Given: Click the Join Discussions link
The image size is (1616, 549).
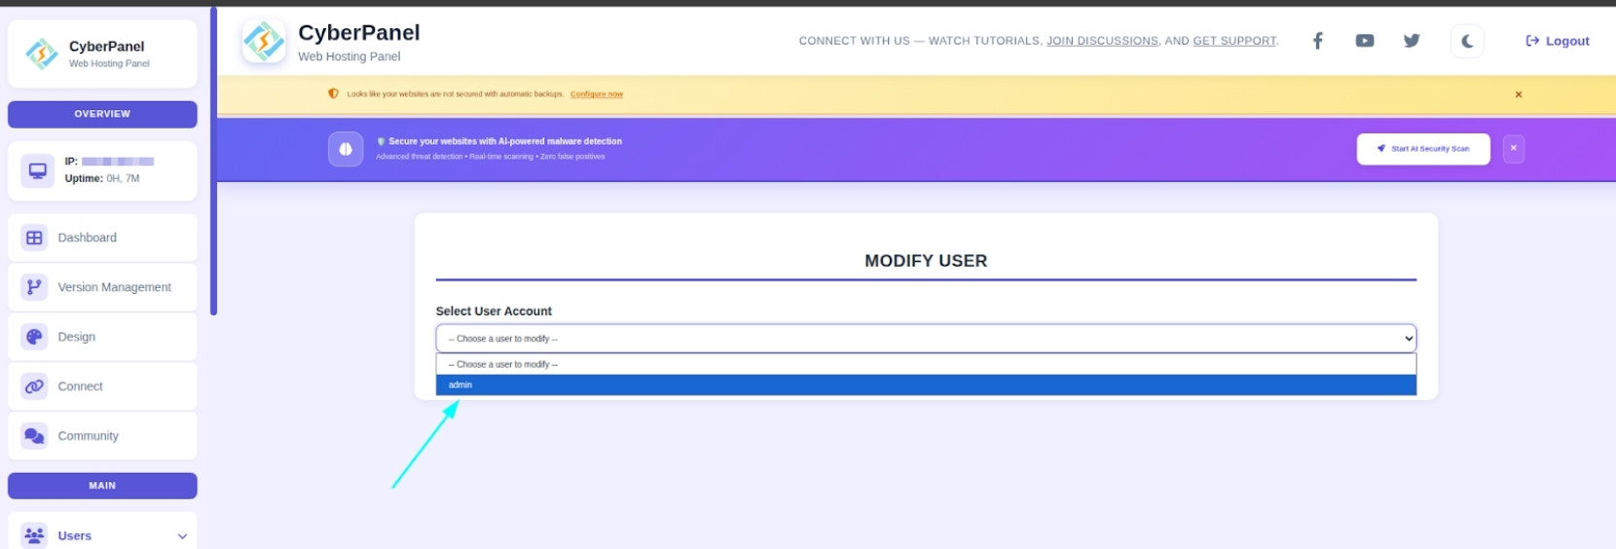Looking at the screenshot, I should pyautogui.click(x=1102, y=41).
